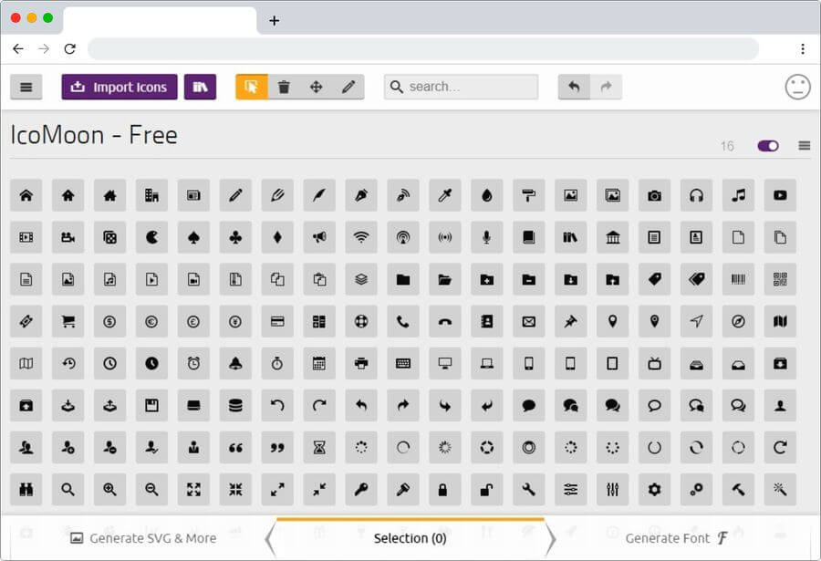This screenshot has width=821, height=561.
Task: Select the magic wand icon
Action: [x=780, y=489]
